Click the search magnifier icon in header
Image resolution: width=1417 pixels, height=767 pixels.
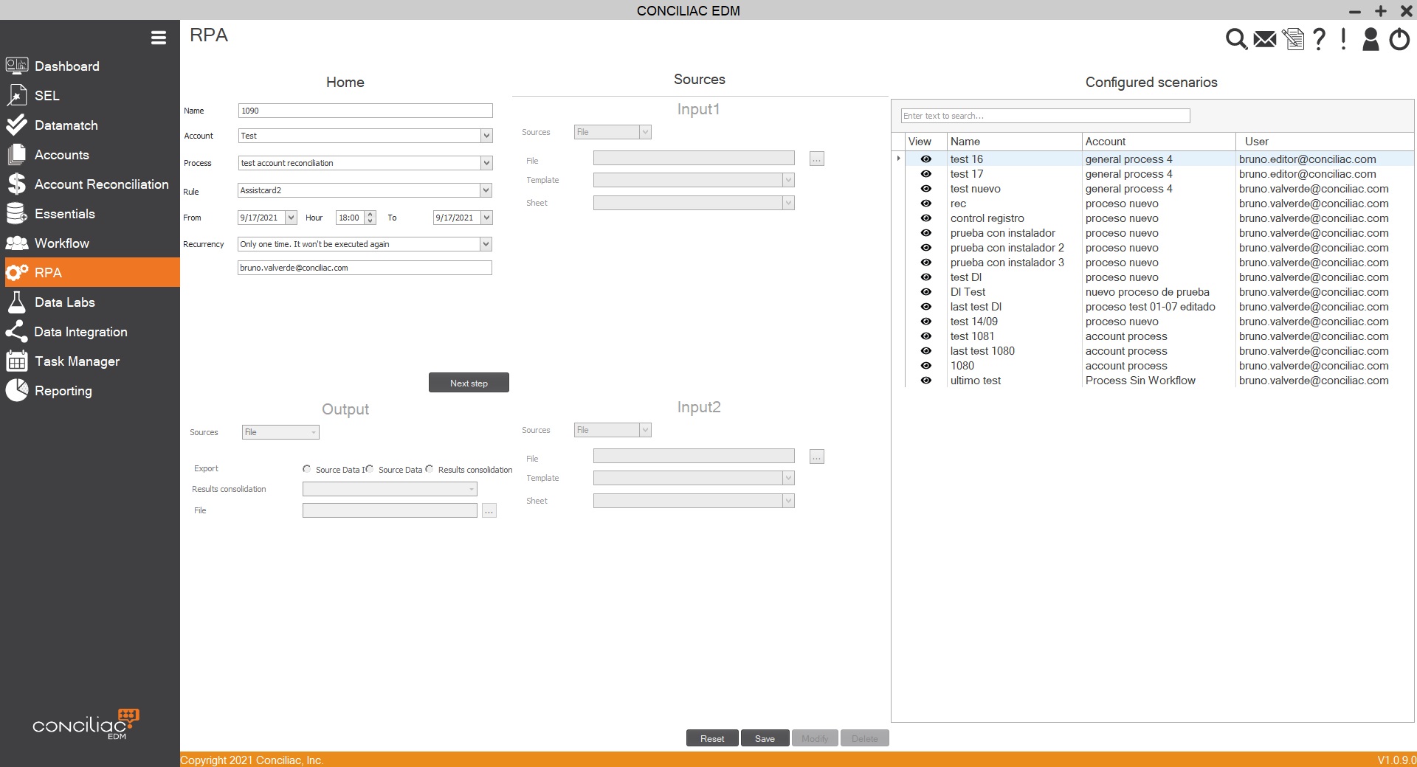click(x=1235, y=38)
